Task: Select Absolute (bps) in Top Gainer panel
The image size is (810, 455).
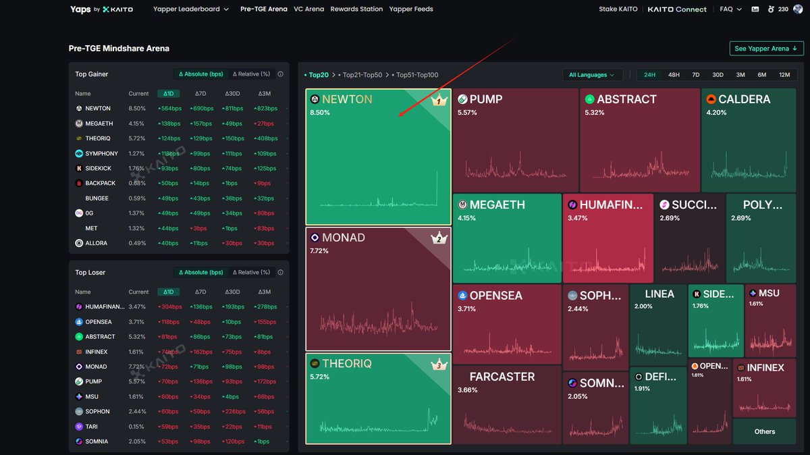Action: tap(200, 74)
